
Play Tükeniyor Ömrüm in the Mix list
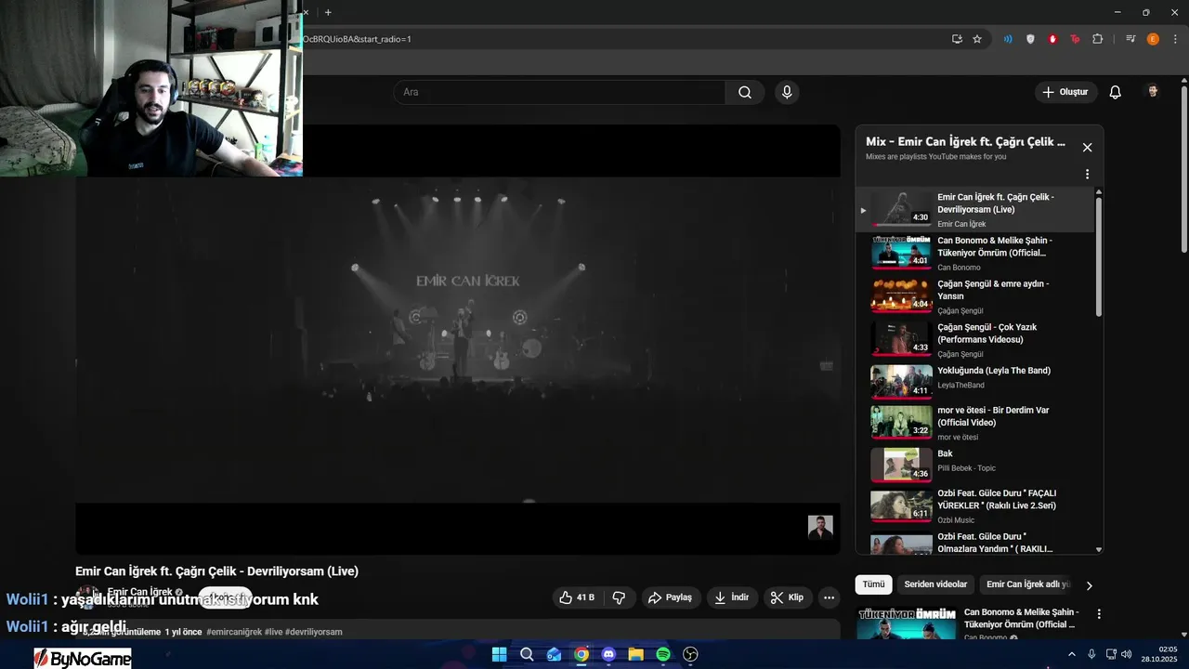click(975, 253)
